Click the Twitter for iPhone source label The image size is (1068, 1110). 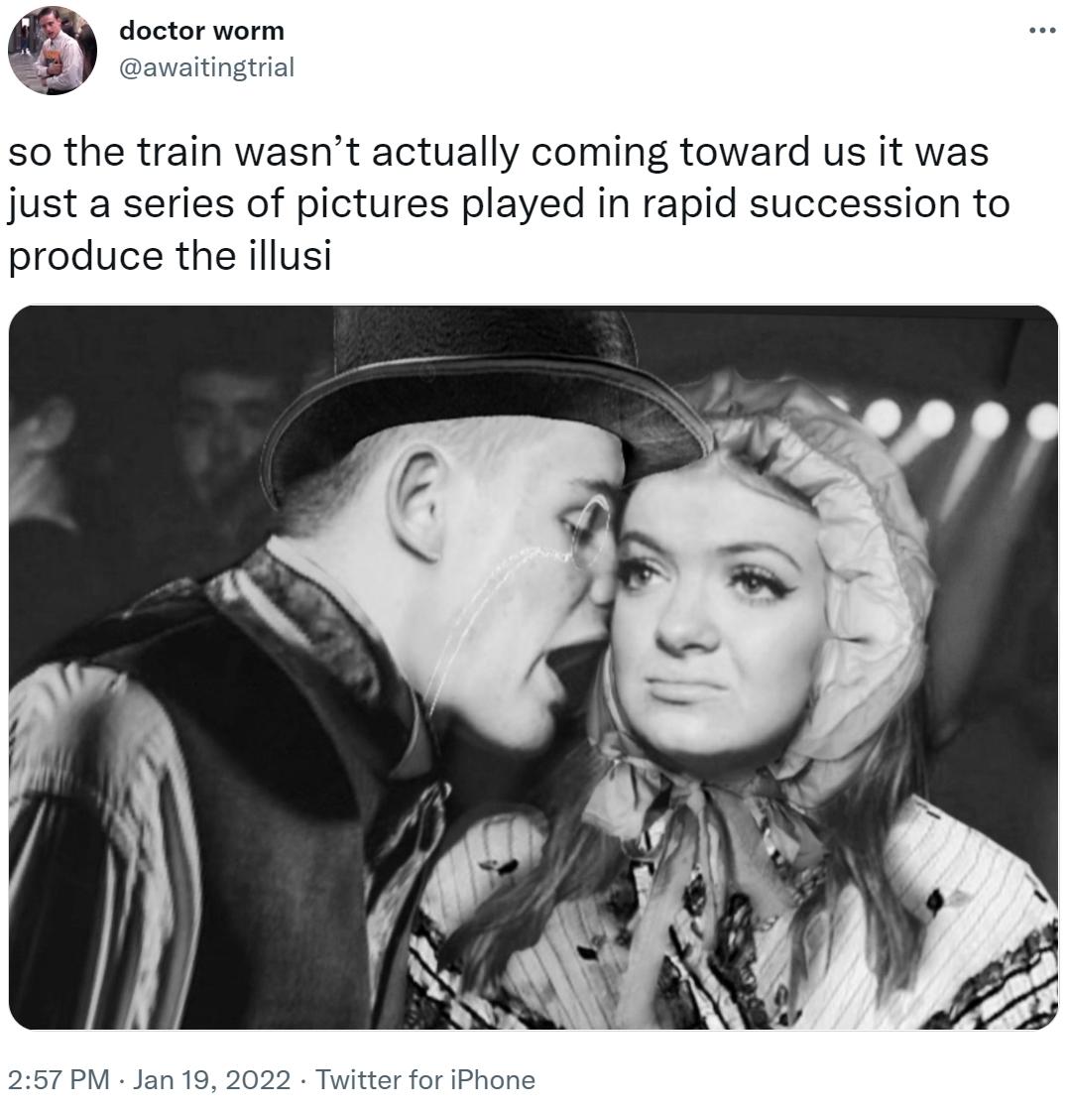423,1079
